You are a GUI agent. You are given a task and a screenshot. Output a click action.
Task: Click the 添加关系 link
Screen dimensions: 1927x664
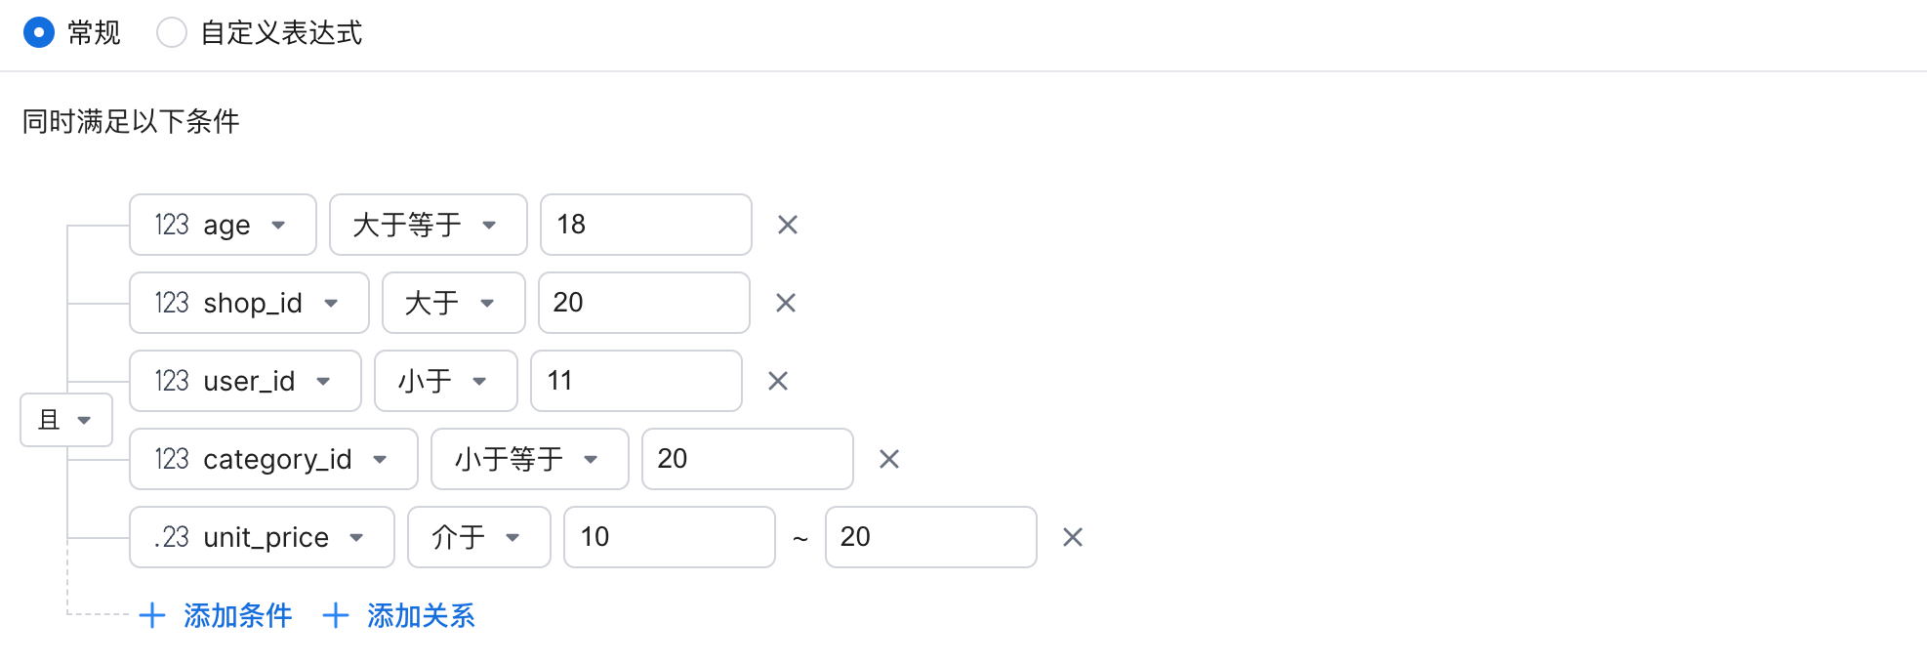421,615
